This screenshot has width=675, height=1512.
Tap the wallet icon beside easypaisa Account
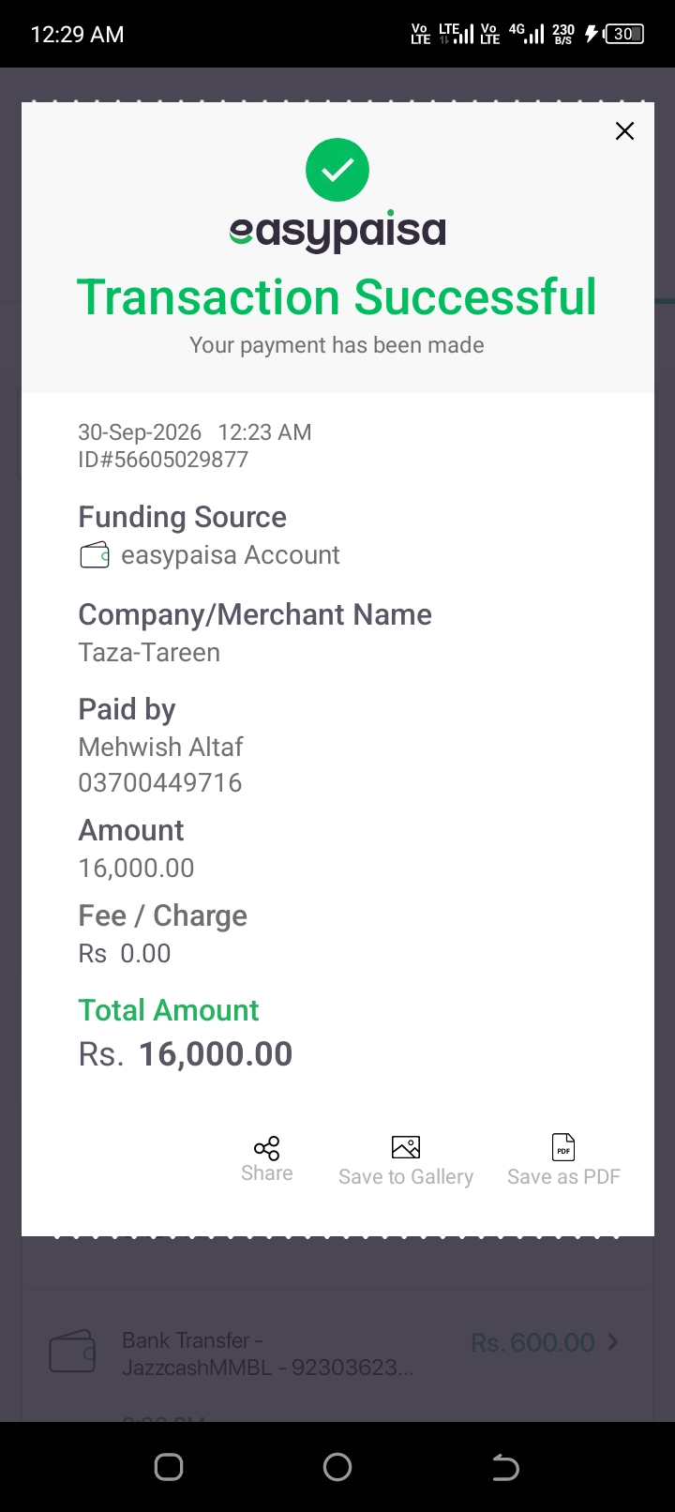coord(95,556)
